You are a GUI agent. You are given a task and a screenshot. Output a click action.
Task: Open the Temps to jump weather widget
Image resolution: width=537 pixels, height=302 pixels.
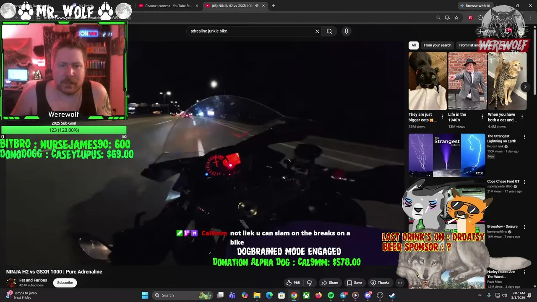click(x=21, y=295)
